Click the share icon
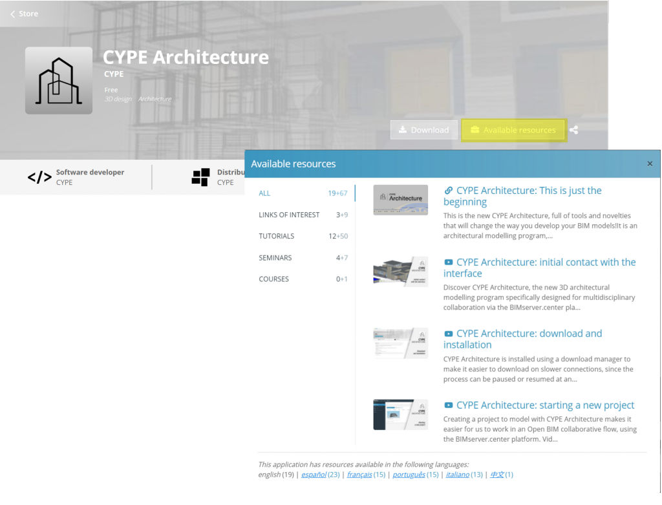 coord(574,130)
